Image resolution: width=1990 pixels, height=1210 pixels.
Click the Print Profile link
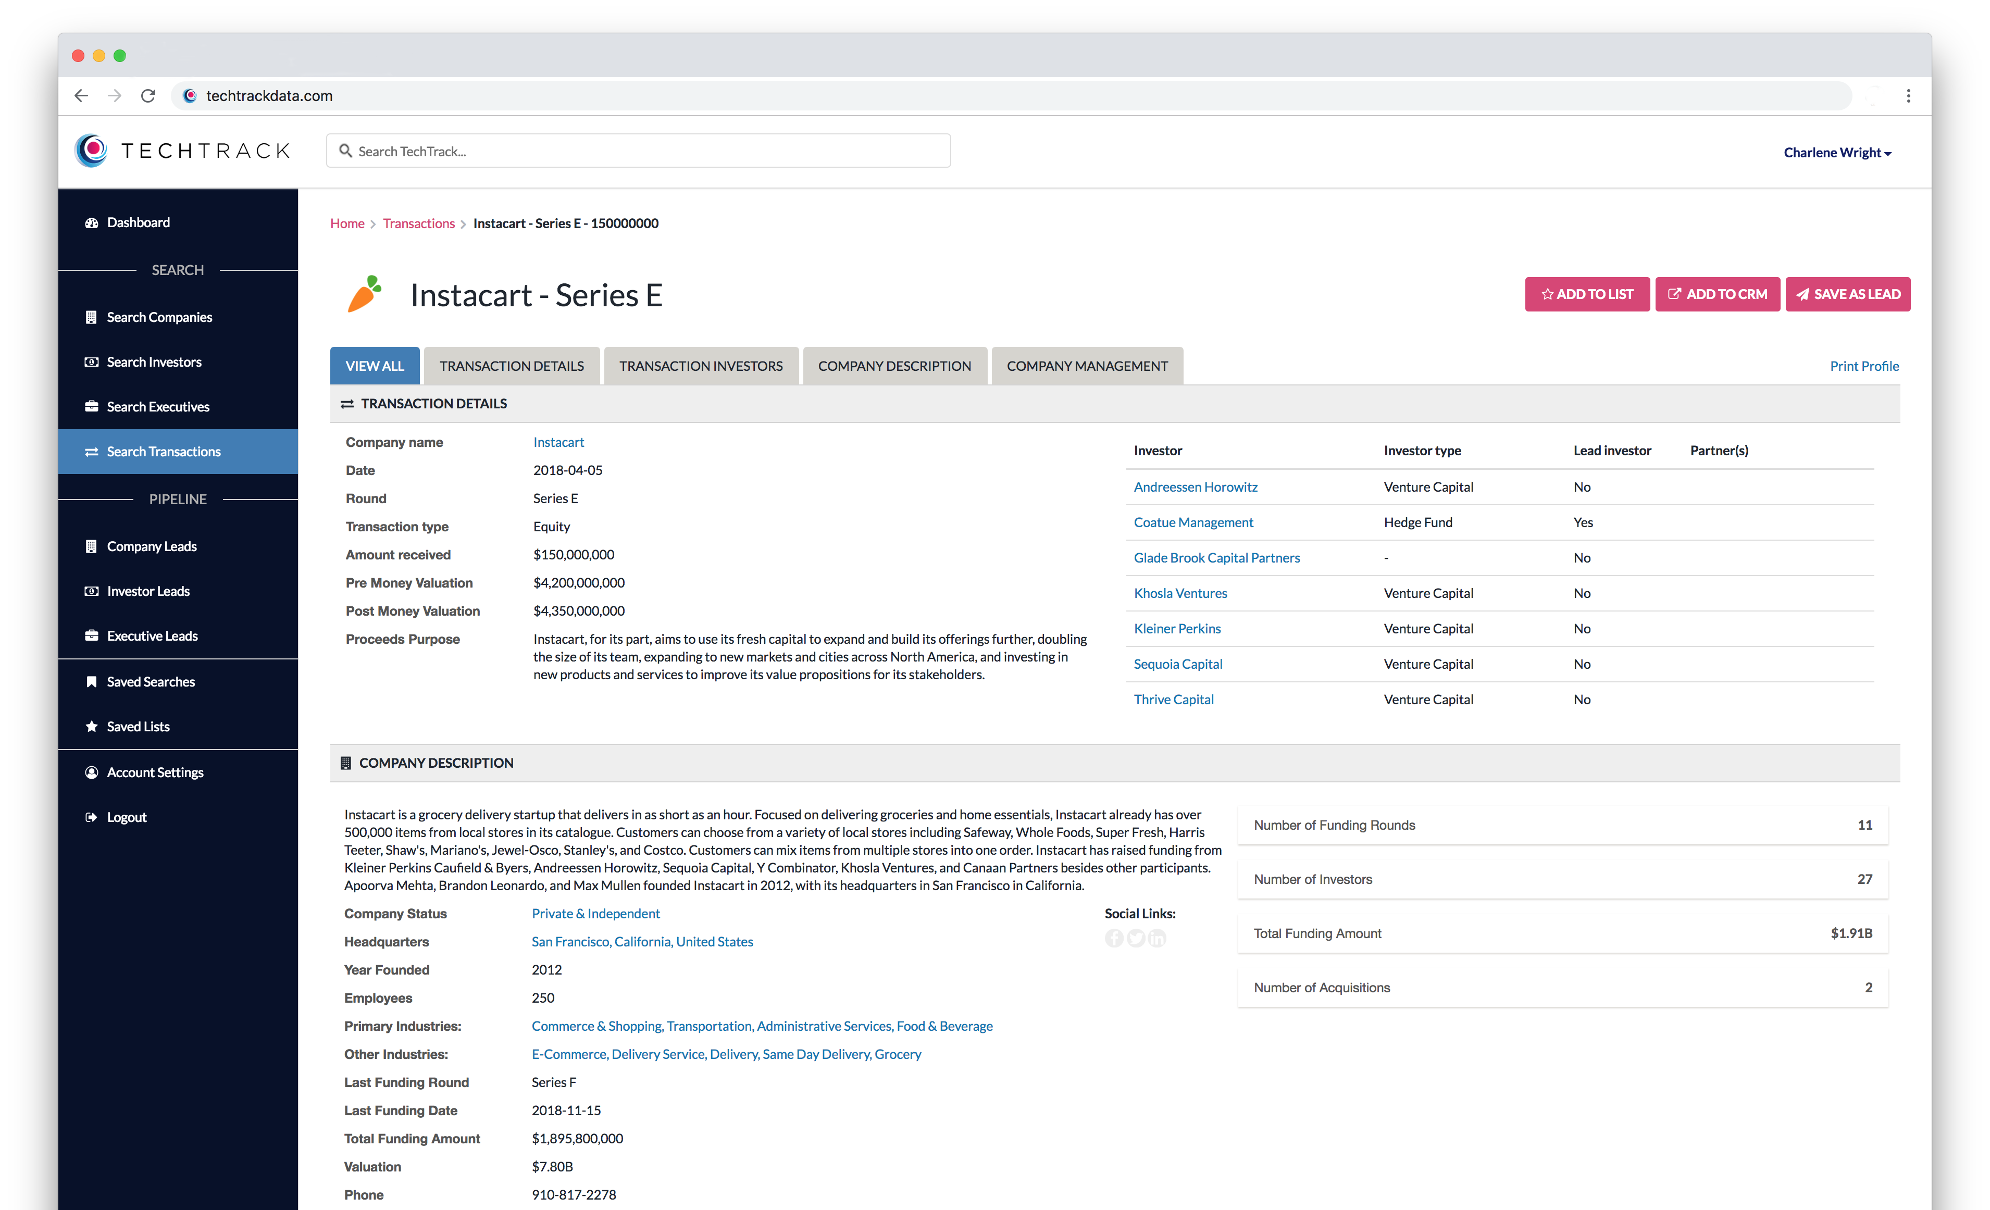(x=1864, y=366)
